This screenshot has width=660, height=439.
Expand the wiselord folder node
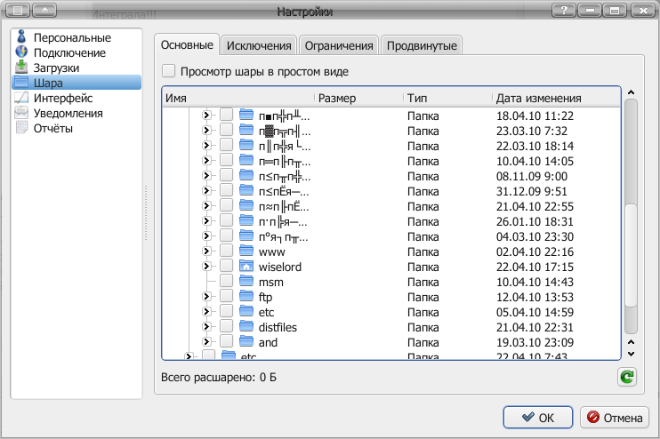click(206, 267)
